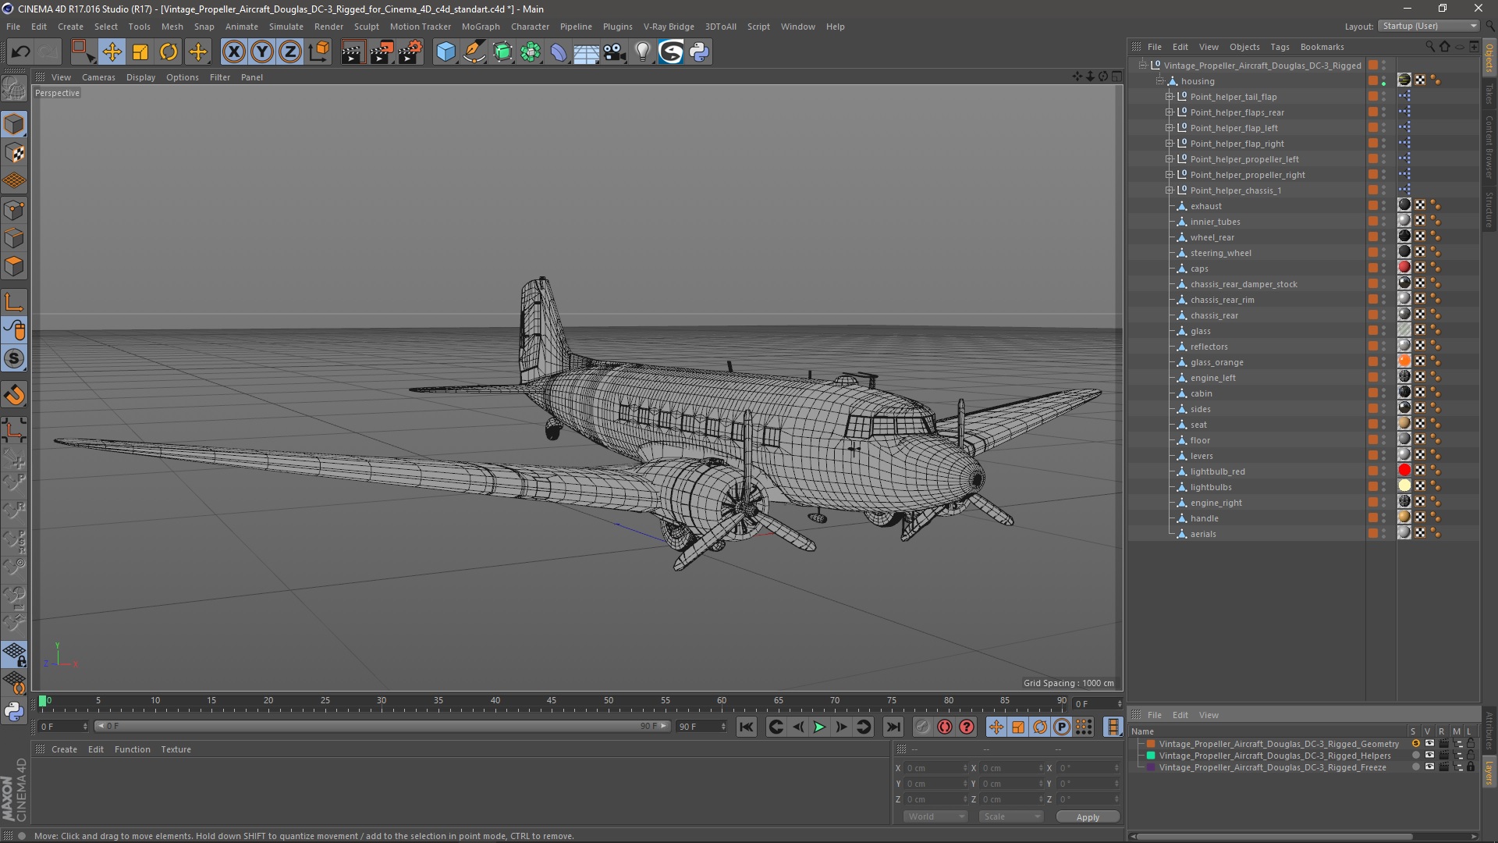Viewport: 1498px width, 843px height.
Task: Switch to Polygons mode icon
Action: (14, 267)
